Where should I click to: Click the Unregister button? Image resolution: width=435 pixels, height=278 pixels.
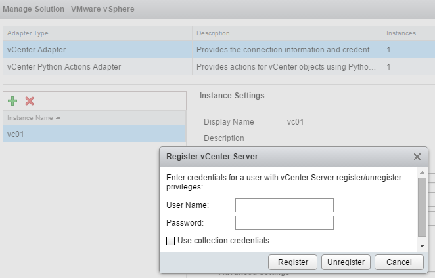346,262
